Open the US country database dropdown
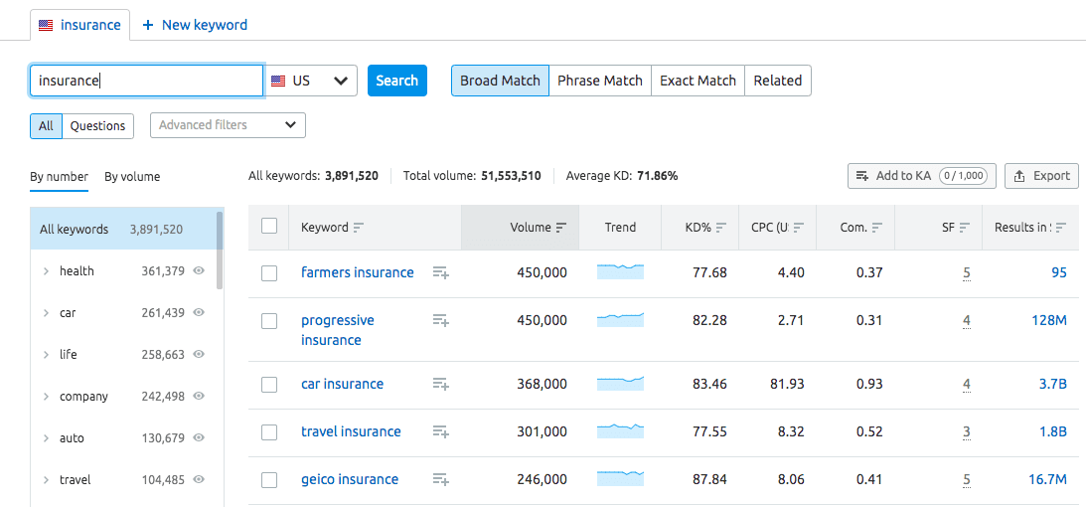 [x=312, y=81]
